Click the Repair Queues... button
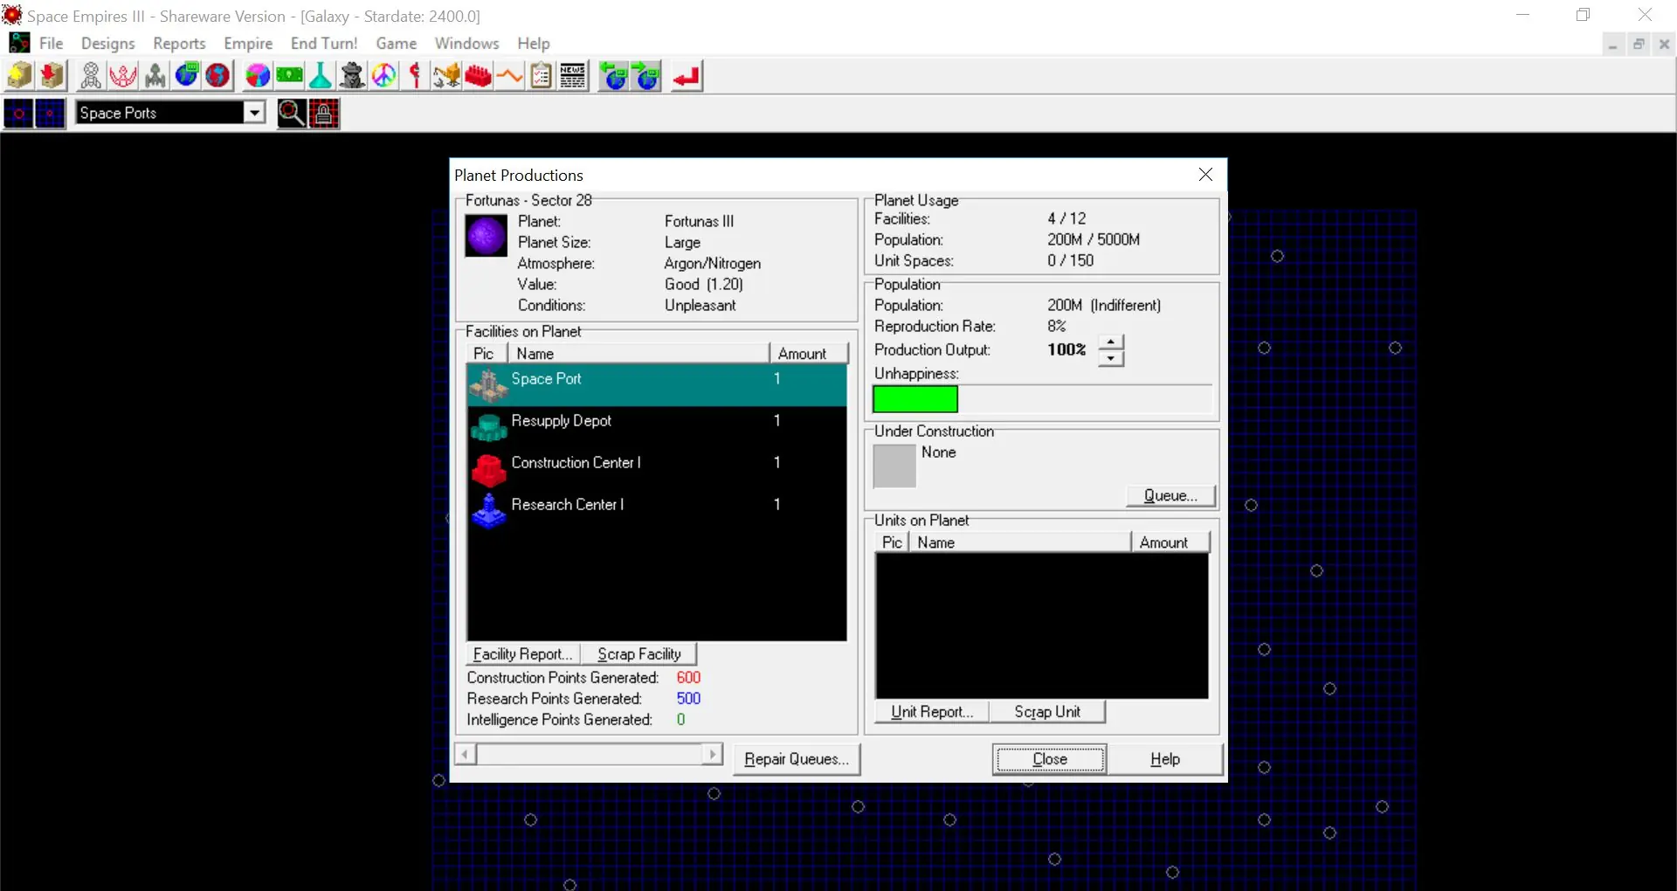 [797, 759]
